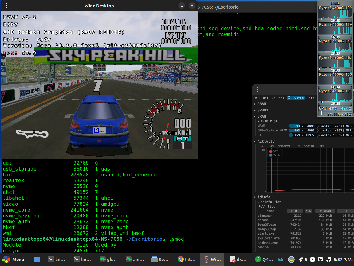Open the network connection tray icon
Viewport: 354px width, 266px height.
click(321, 260)
